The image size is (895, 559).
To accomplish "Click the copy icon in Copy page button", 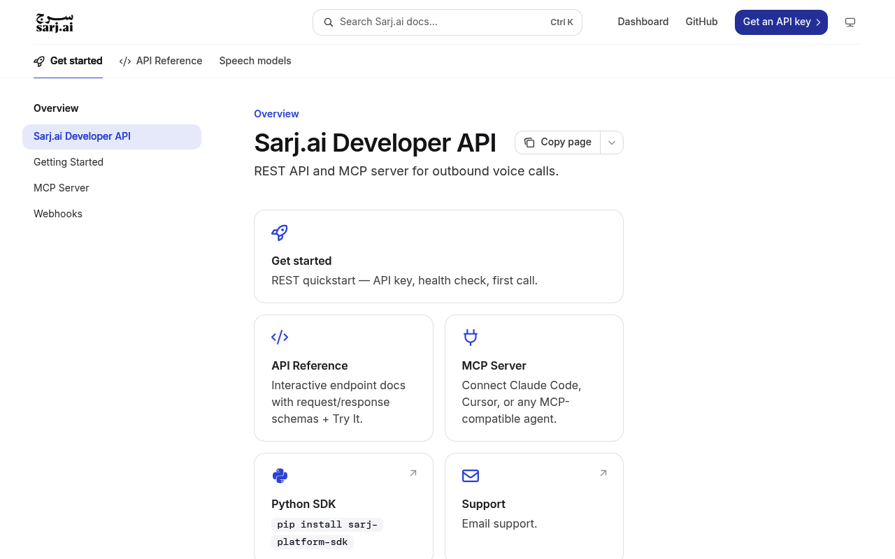I will tap(529, 143).
